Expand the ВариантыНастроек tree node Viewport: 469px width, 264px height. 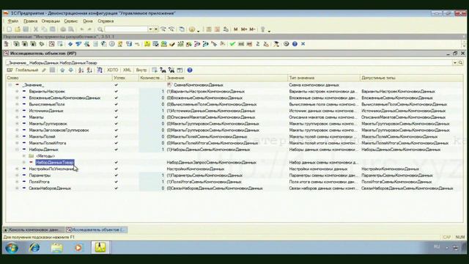[x=17, y=91]
